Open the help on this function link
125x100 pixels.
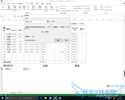click(30, 40)
